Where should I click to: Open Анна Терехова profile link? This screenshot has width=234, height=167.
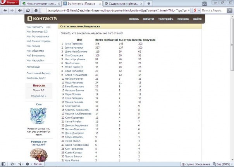pyautogui.click(x=74, y=44)
